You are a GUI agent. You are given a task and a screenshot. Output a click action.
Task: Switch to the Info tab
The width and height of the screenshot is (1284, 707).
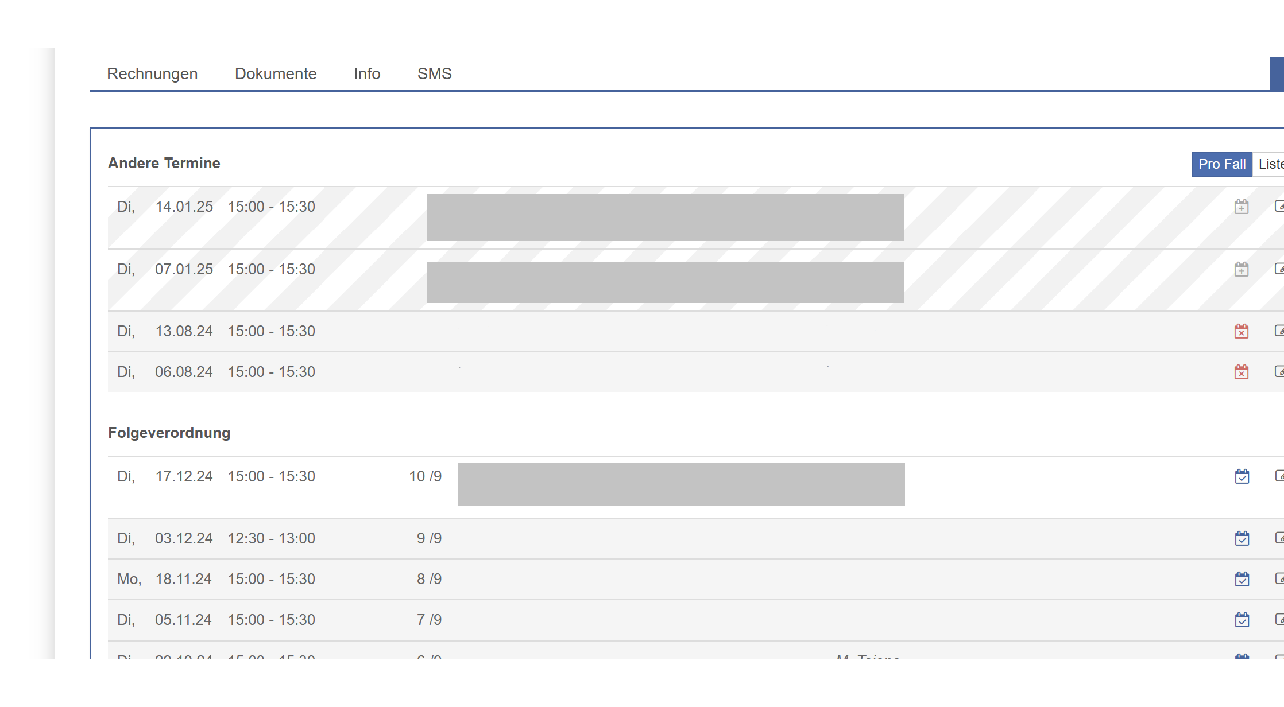pos(367,73)
